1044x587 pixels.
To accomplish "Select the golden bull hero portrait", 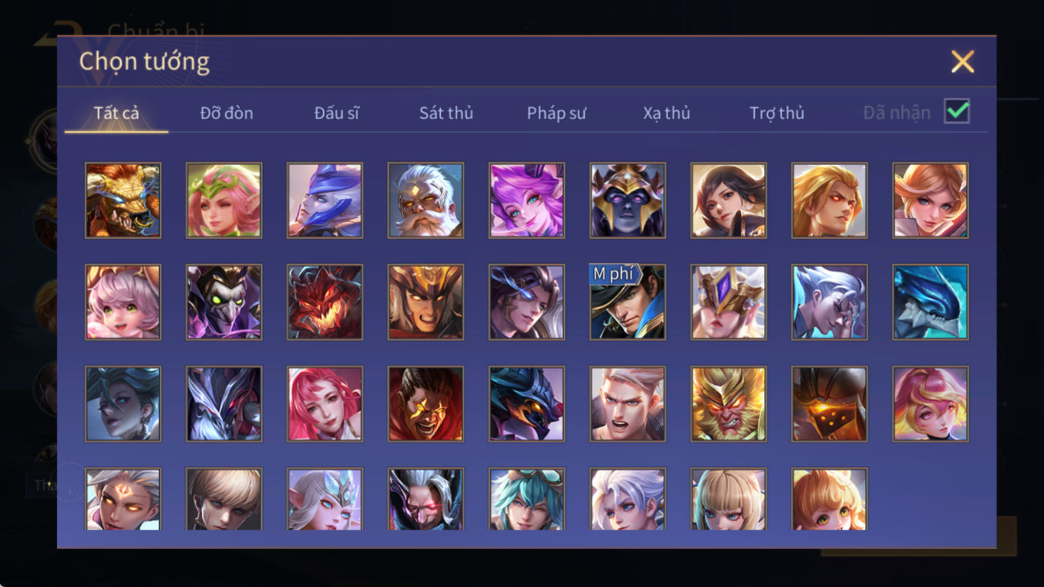I will point(123,200).
